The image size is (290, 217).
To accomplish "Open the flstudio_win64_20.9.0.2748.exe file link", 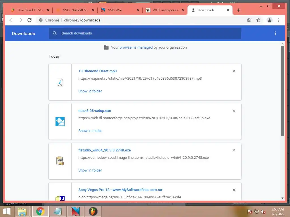I will click(x=105, y=150).
